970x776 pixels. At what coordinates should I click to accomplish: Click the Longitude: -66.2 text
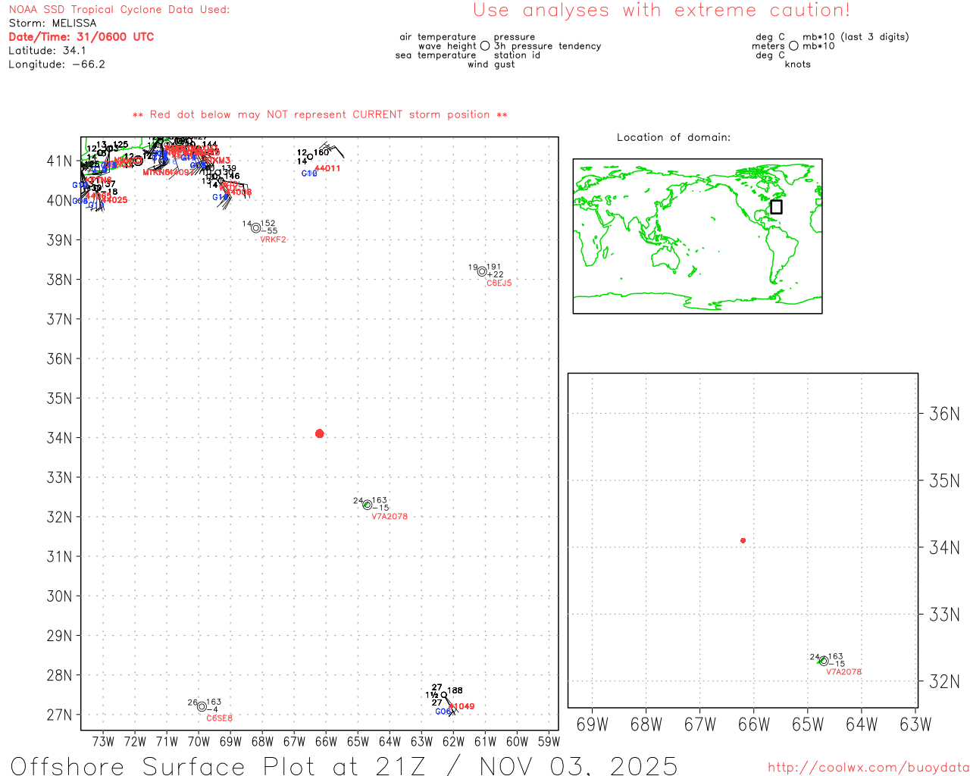pyautogui.click(x=57, y=64)
